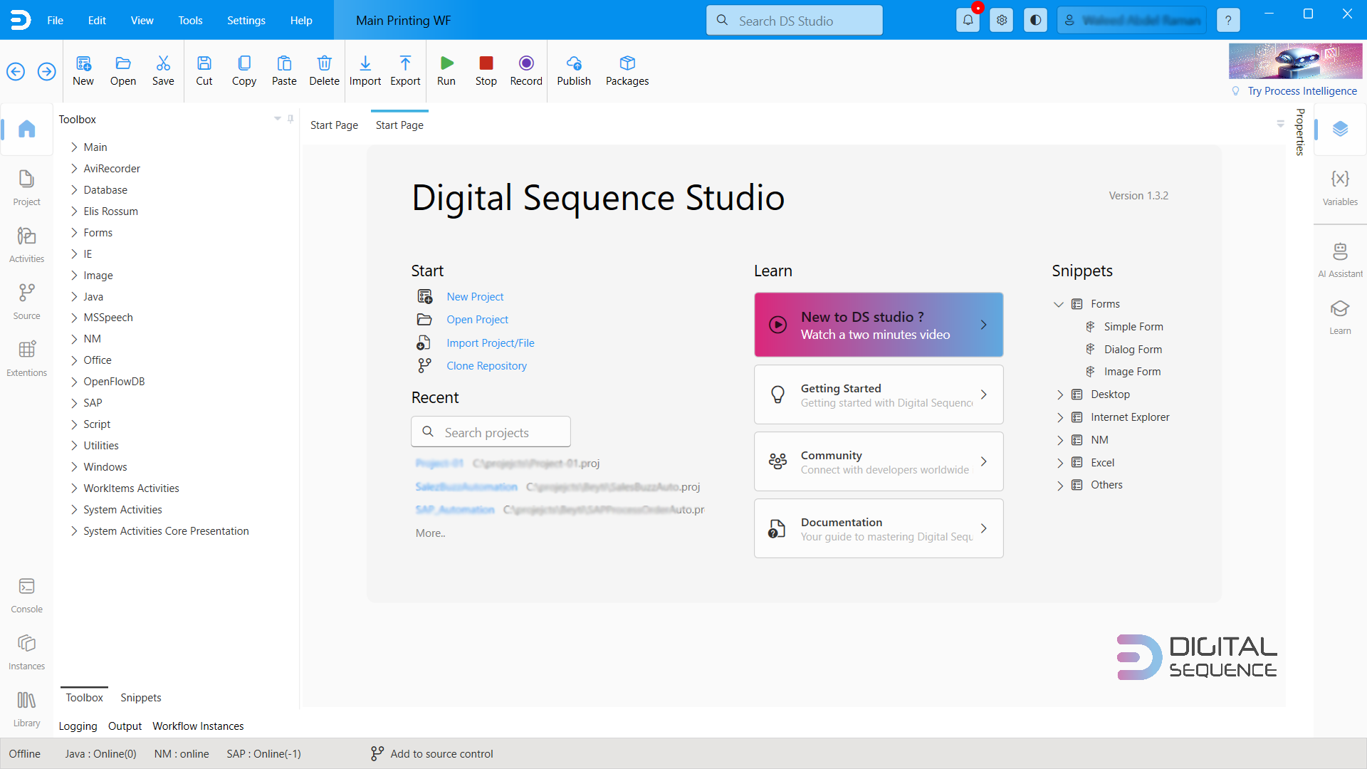This screenshot has width=1367, height=769.
Task: Click the Import Project/File link
Action: 491,343
